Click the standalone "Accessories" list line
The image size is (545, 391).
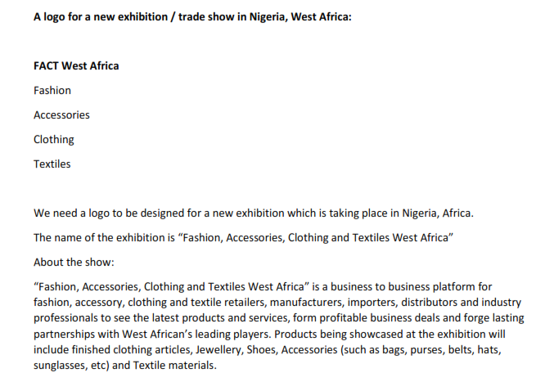[x=61, y=115]
